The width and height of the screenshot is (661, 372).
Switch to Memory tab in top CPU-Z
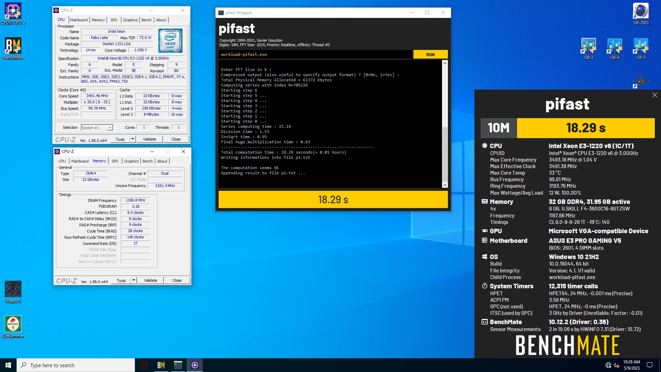[x=98, y=20]
